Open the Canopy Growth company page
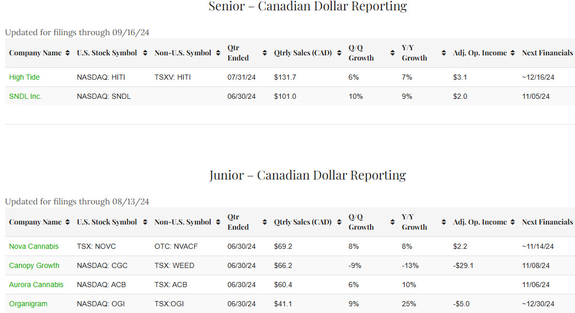 [x=34, y=265]
